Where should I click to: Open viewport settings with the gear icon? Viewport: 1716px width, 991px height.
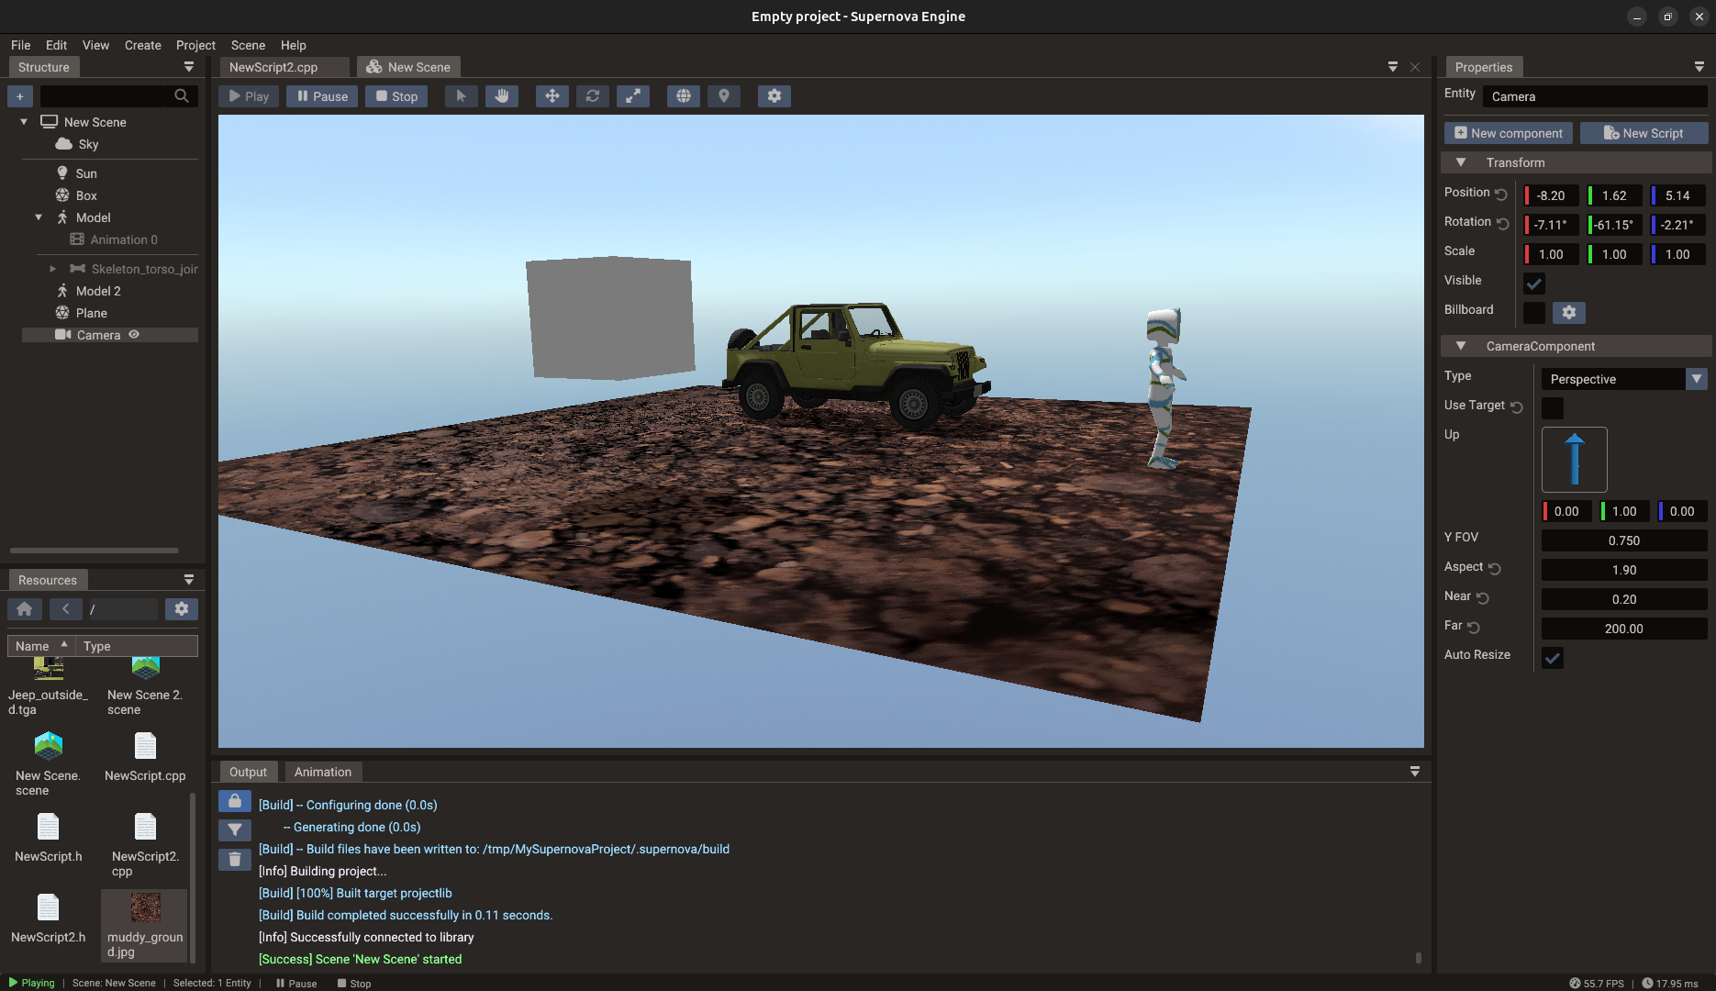click(774, 95)
